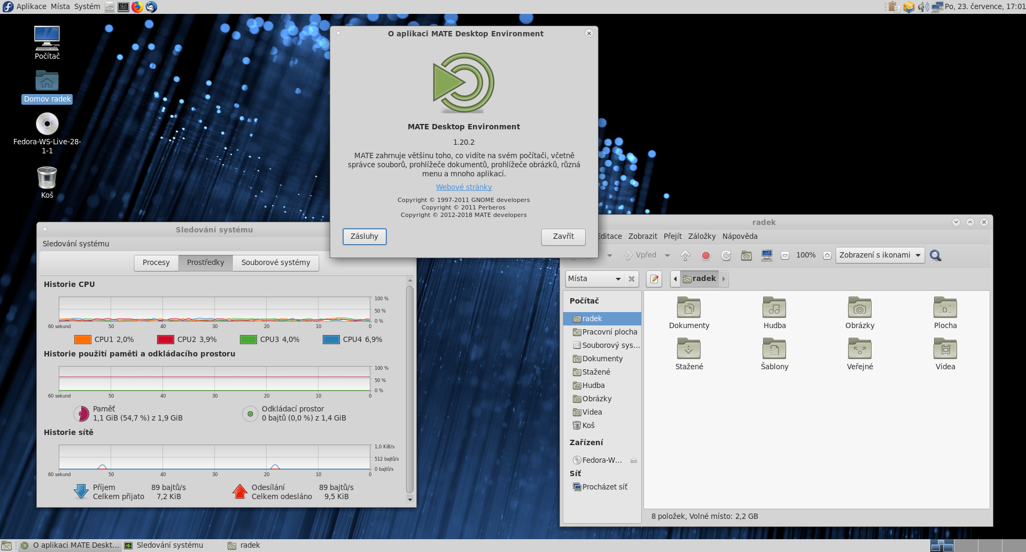The height and width of the screenshot is (552, 1026).
Task: Click the radek path button in location bar
Action: [x=699, y=279]
